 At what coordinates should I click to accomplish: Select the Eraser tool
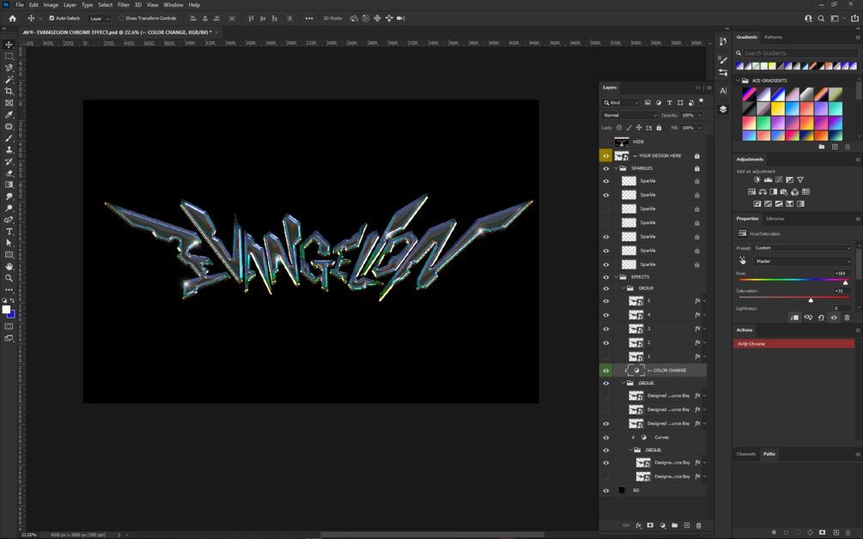pos(9,173)
